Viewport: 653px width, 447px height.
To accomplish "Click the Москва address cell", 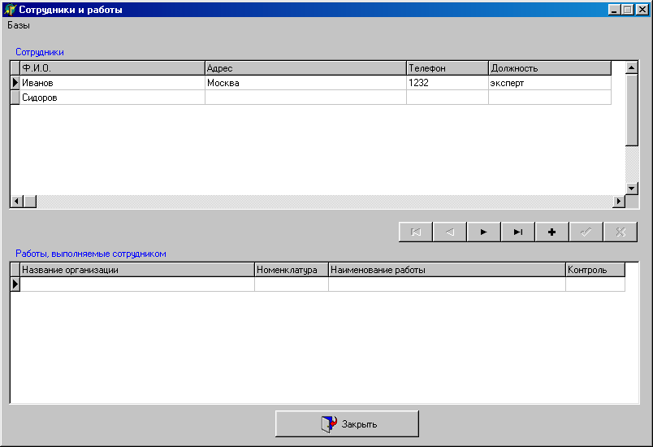I will pos(305,83).
